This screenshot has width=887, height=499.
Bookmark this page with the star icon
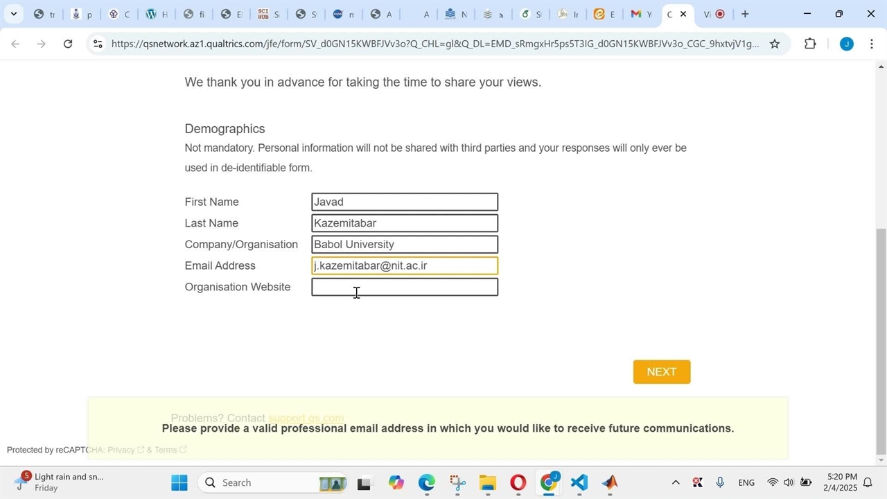coord(775,44)
